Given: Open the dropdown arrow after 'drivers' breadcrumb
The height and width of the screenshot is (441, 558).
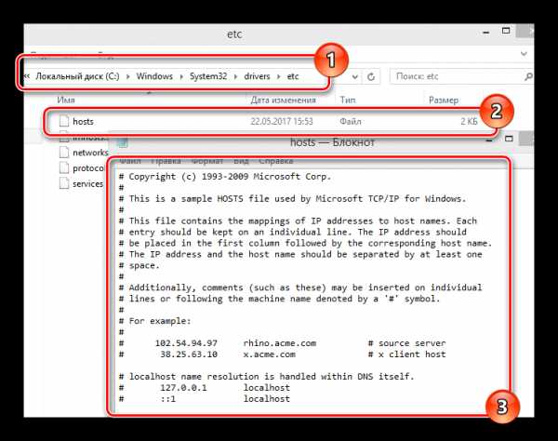Looking at the screenshot, I should coord(279,76).
